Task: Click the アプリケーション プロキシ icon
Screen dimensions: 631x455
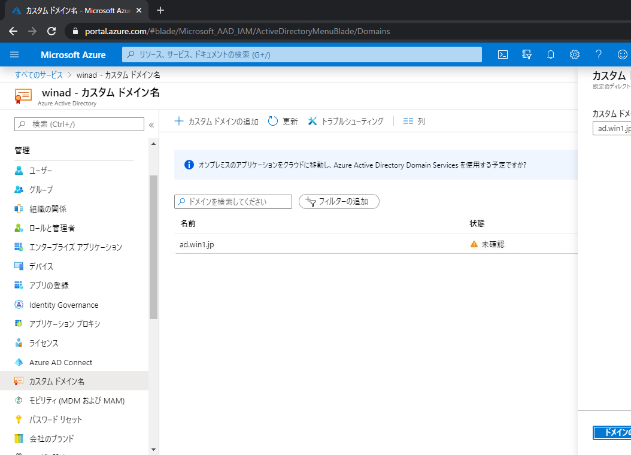Action: pos(19,324)
